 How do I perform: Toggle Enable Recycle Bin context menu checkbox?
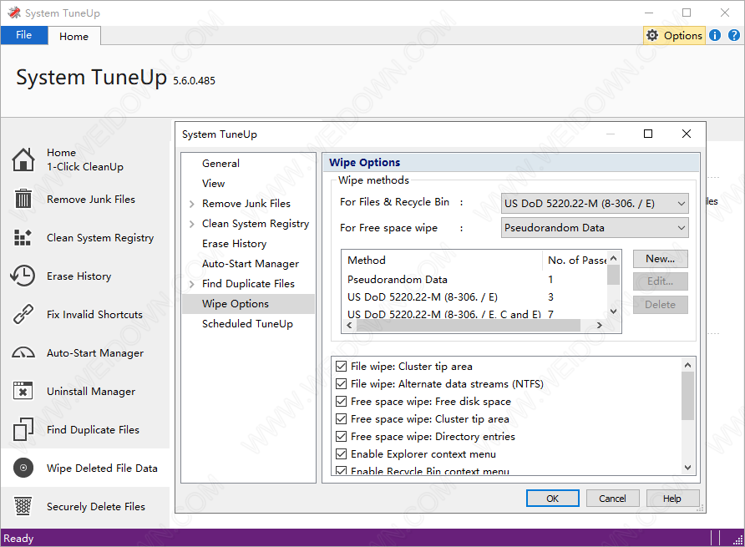(341, 470)
